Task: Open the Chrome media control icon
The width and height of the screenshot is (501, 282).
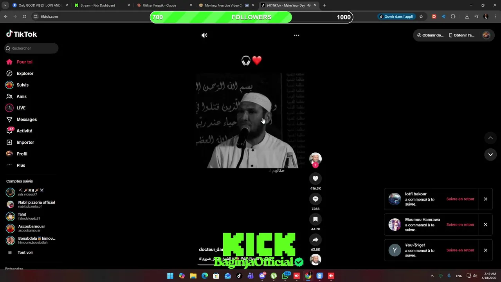Action: tap(476, 16)
